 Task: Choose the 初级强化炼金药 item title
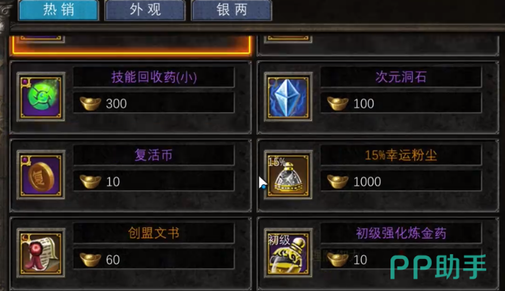[x=401, y=233]
